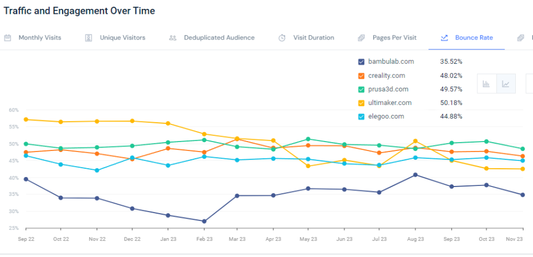The image size is (533, 257).
Task: Switch to bar chart view icon
Action: [486, 84]
